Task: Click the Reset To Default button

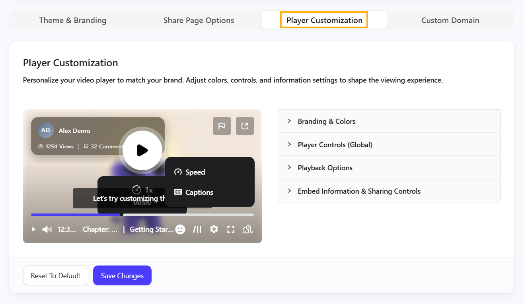Action: 56,275
